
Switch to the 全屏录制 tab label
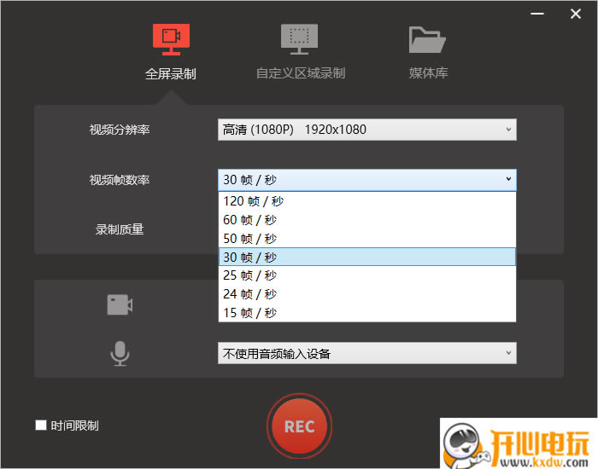click(x=171, y=74)
